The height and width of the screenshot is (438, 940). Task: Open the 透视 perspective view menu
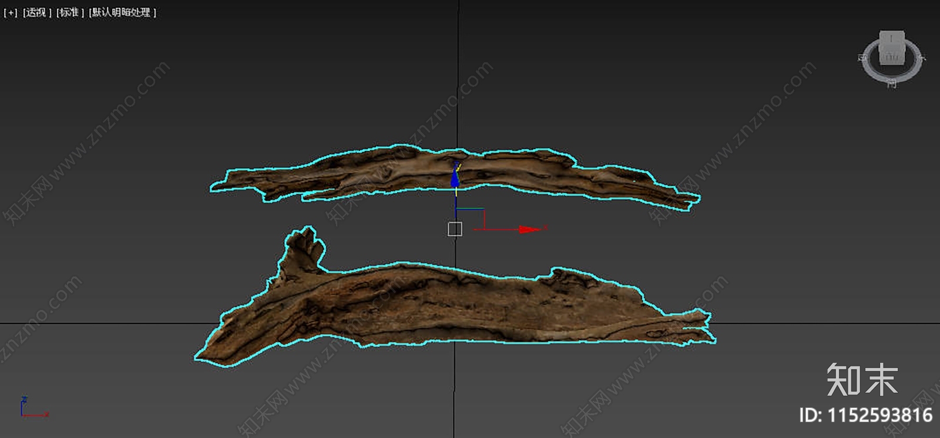37,12
